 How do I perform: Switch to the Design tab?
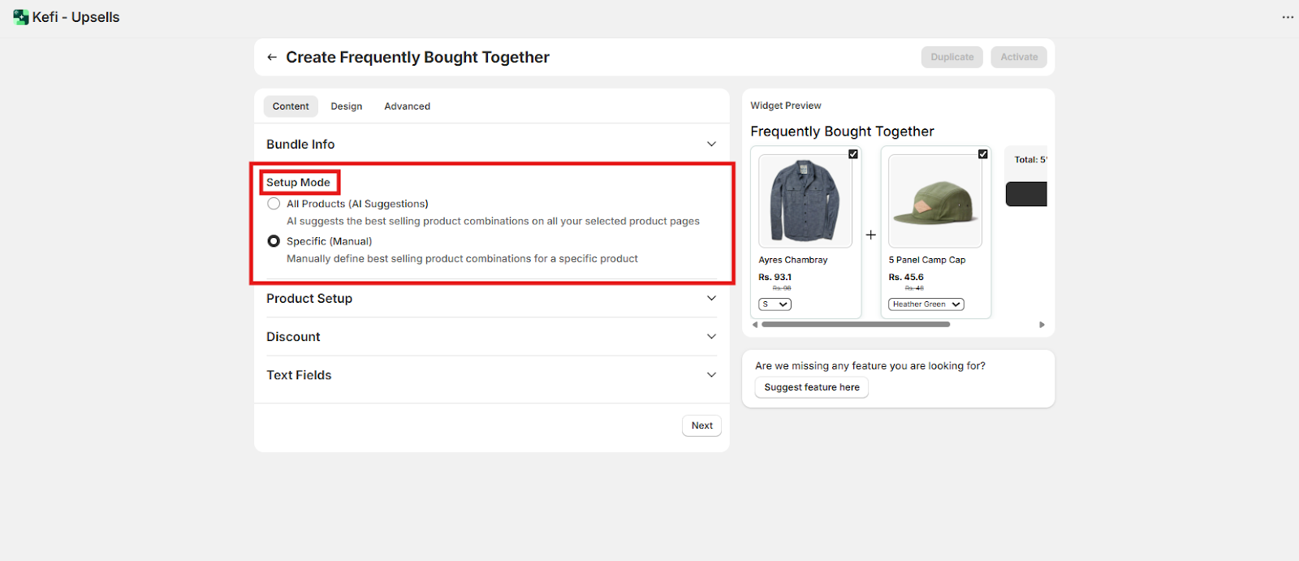pos(347,106)
